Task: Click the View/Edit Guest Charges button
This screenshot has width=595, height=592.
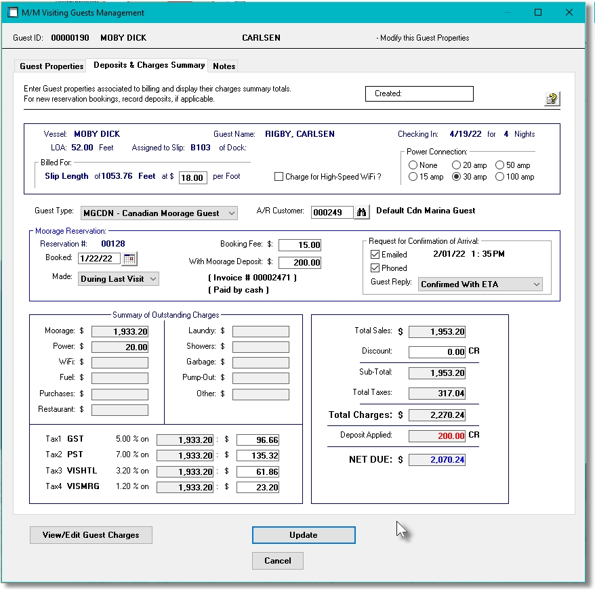Action: pos(91,534)
